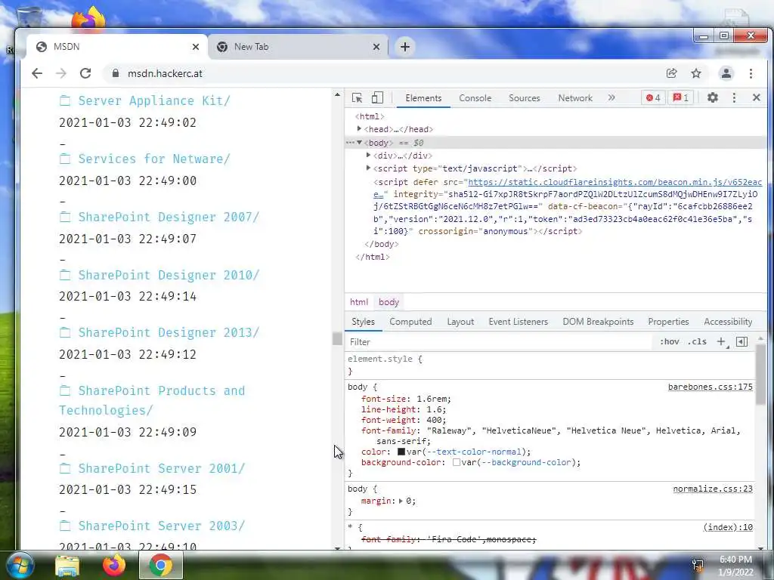Switch to the Computed pane tab

410,322
